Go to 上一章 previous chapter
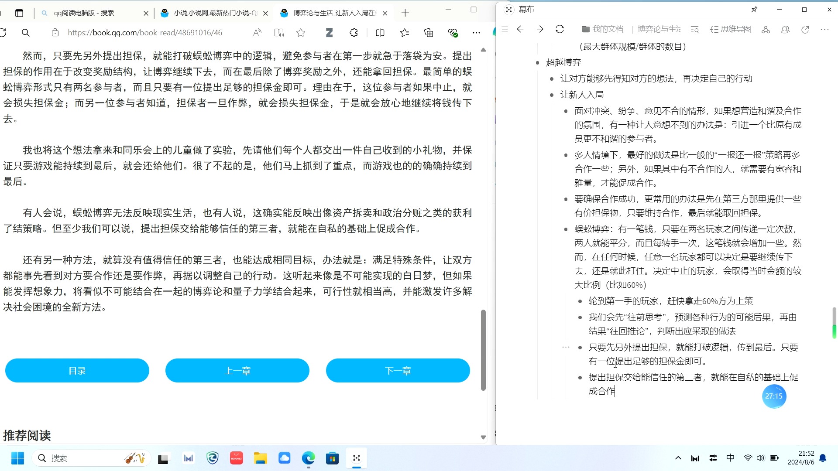Screen dimensions: 838x471 [237, 371]
